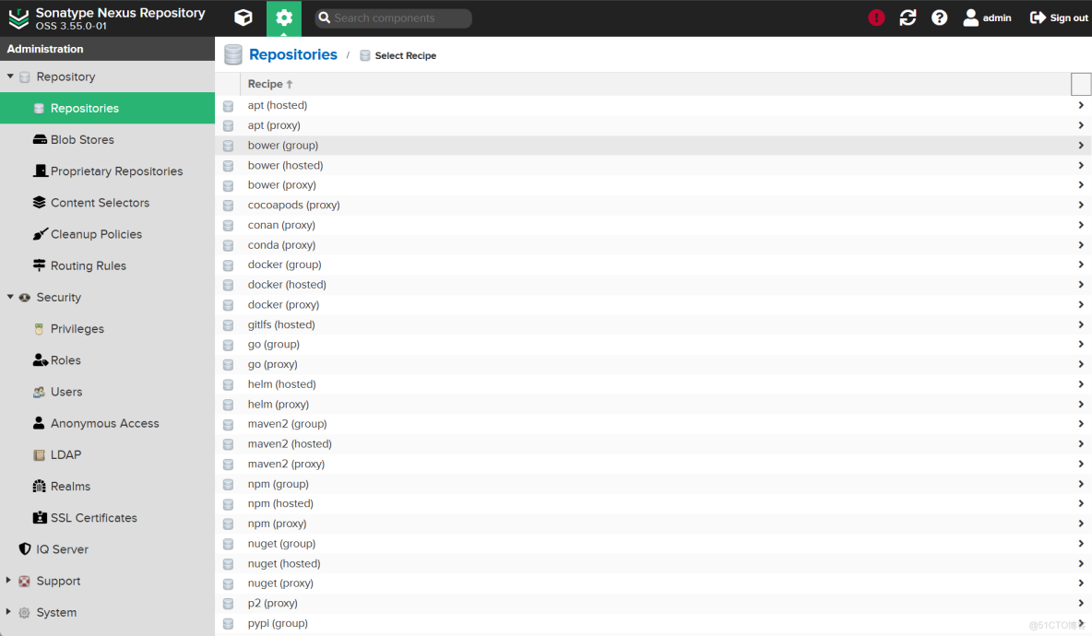The image size is (1092, 636).
Task: Select the helm (hosted) recipe
Action: coord(653,384)
